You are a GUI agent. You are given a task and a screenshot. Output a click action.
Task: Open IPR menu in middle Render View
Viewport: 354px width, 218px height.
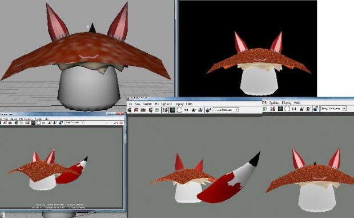157,104
